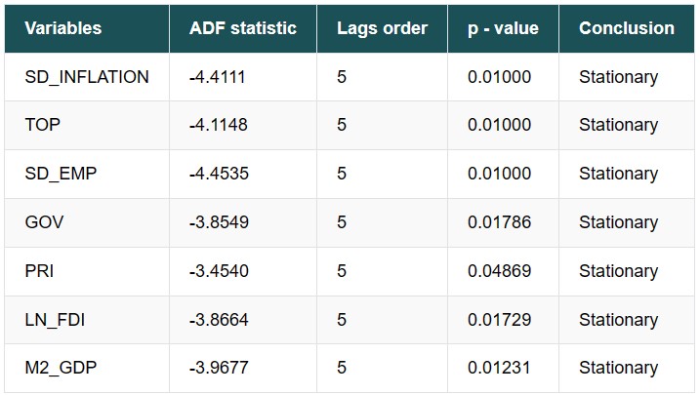Screen dimensions: 700x395
Task: Click p-value 0.01000 in TOP row
Action: click(x=499, y=125)
